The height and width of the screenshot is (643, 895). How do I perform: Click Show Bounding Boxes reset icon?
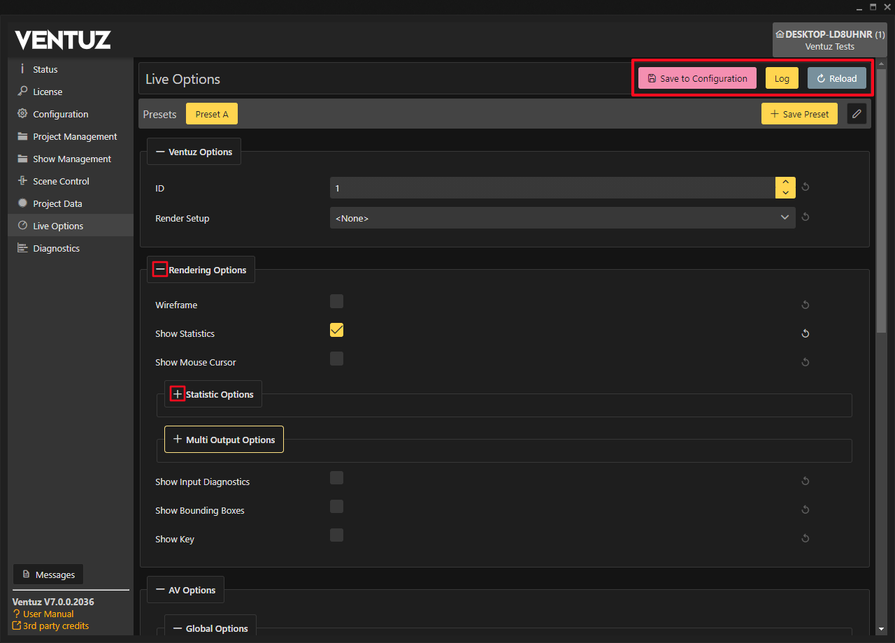pyautogui.click(x=805, y=510)
